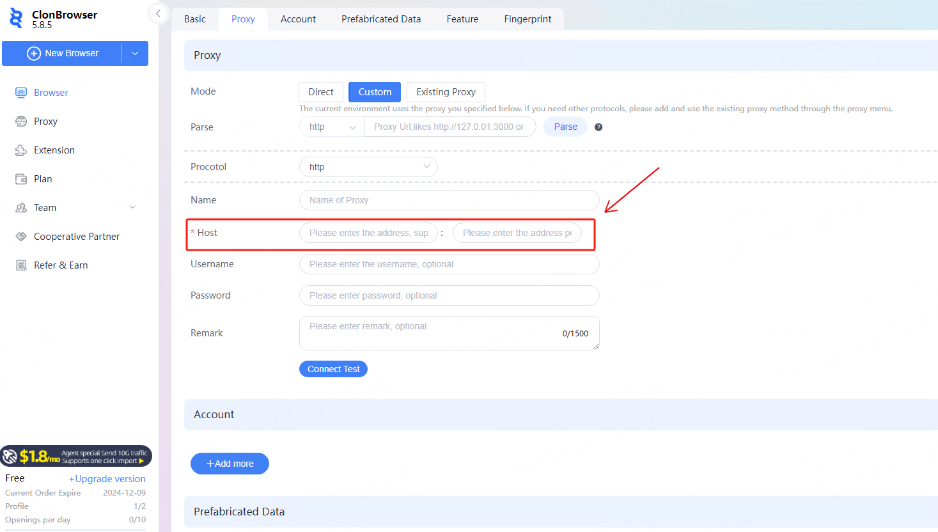Image resolution: width=938 pixels, height=532 pixels.
Task: Open the Browser section icon in sidebar
Action: 21,93
